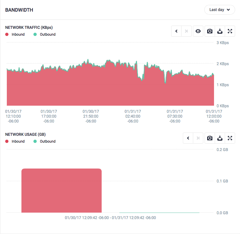Viewport: 240px width, 234px height.
Task: Click the 01/30/17 21:50:00 axis label
Action: pyautogui.click(x=91, y=116)
